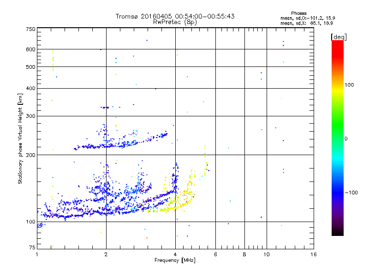This screenshot has width=369, height=277.
Task: Click the y-axis label '400'
Action: [30, 89]
